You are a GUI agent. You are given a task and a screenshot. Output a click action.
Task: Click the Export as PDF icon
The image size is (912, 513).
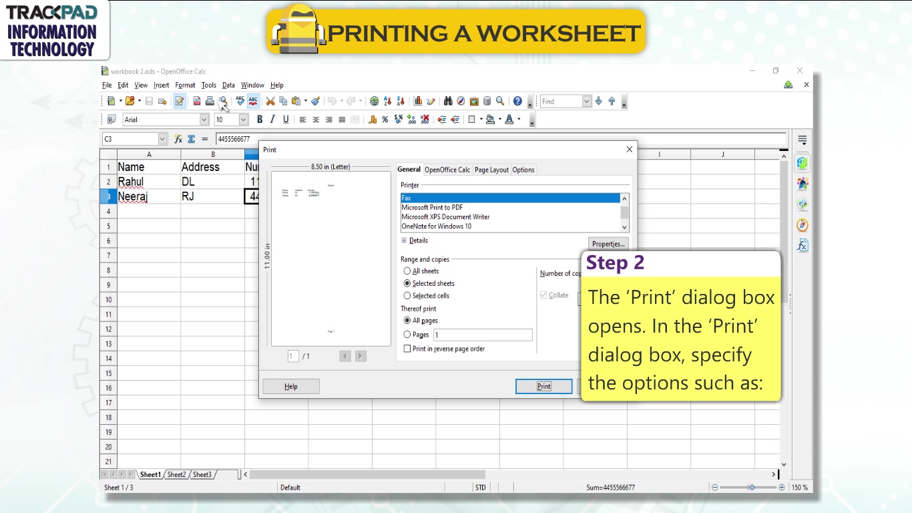(197, 101)
